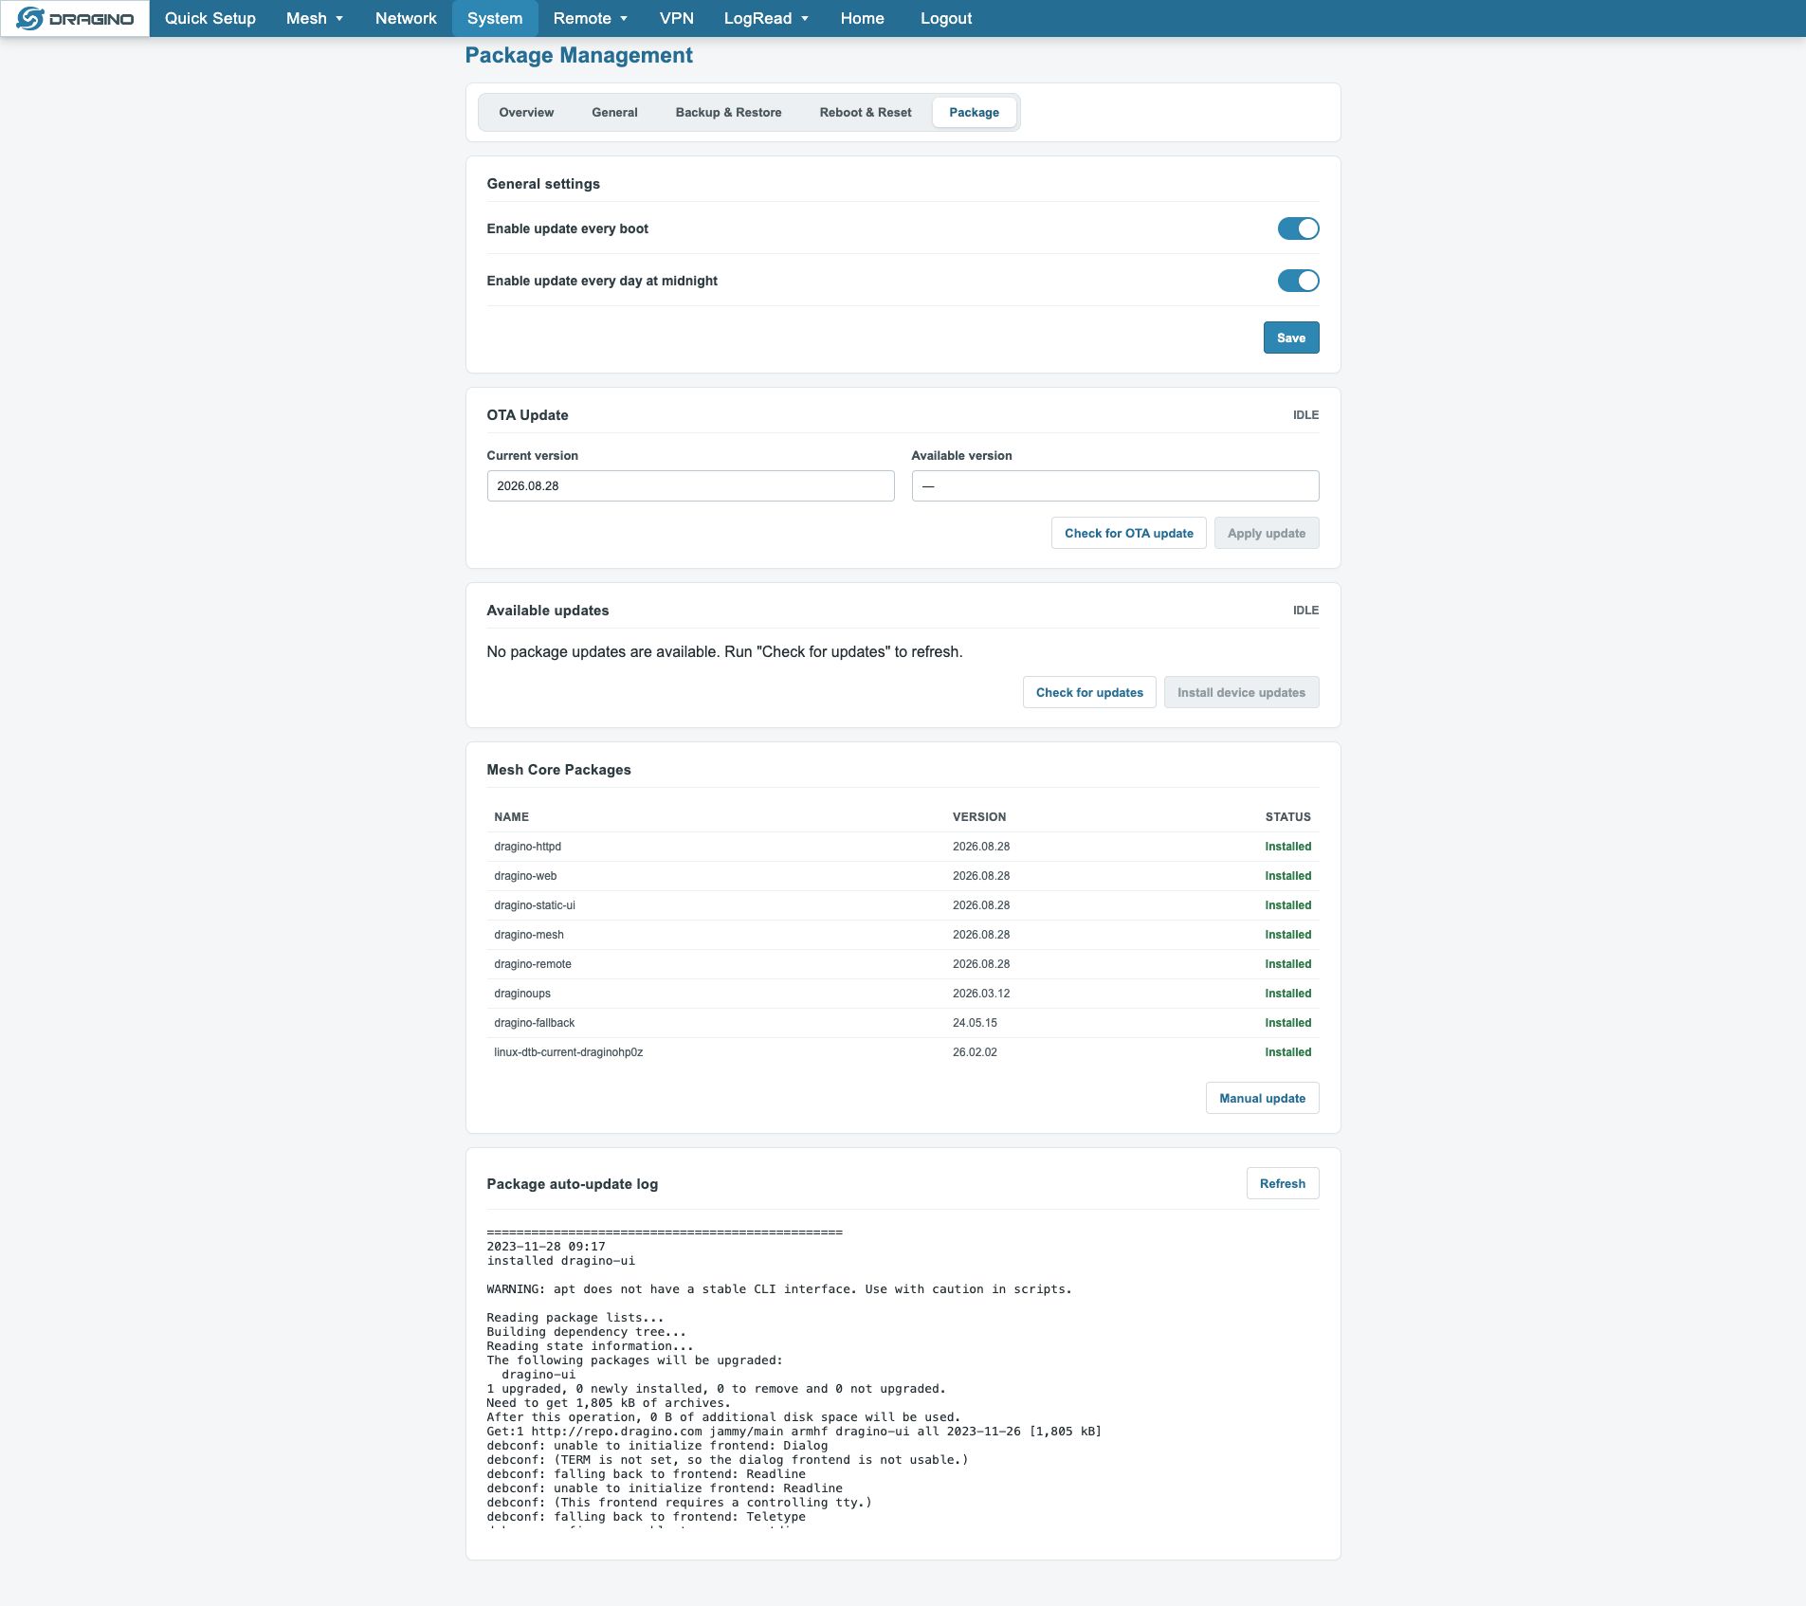Click the "No package updates are available" message
The height and width of the screenshot is (1606, 1806).
point(724,652)
